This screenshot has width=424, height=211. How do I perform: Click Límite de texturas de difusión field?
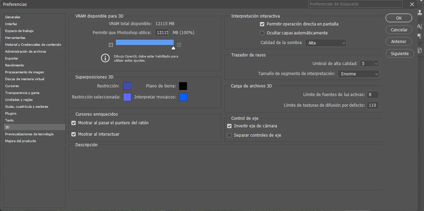click(x=373, y=105)
